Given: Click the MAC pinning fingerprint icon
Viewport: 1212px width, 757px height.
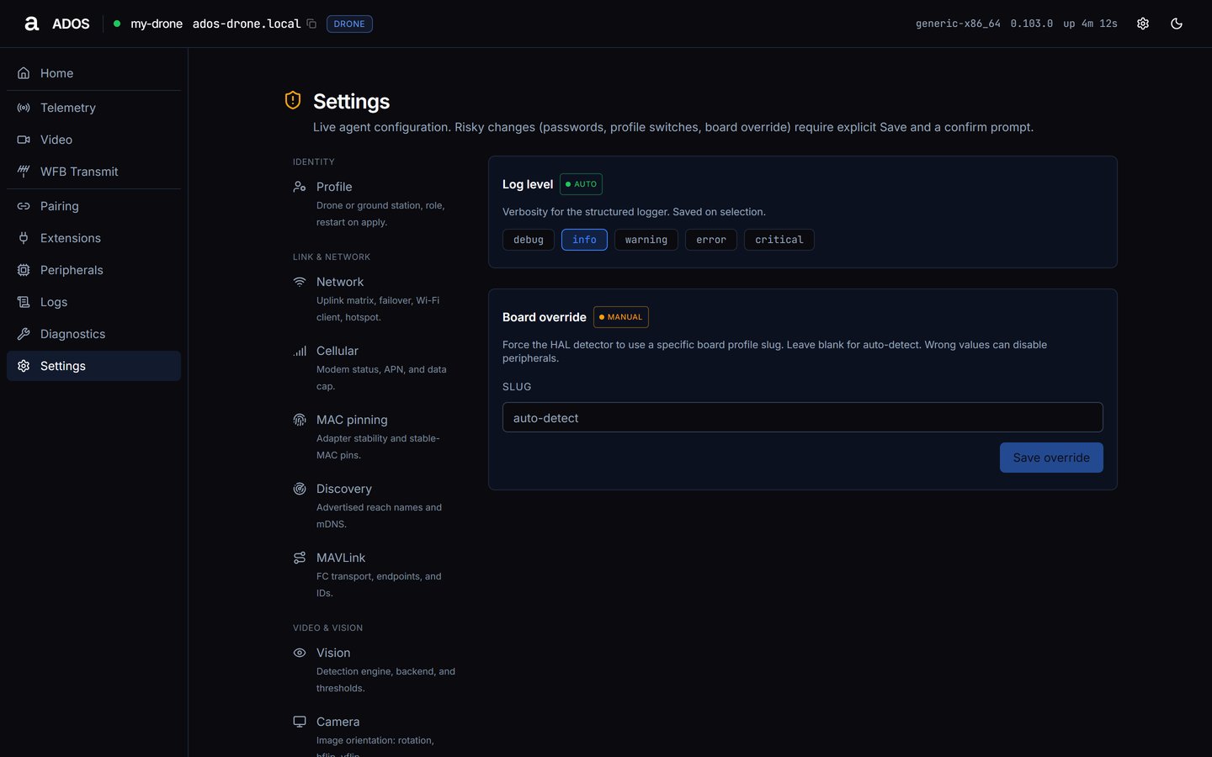Looking at the screenshot, I should [x=300, y=420].
